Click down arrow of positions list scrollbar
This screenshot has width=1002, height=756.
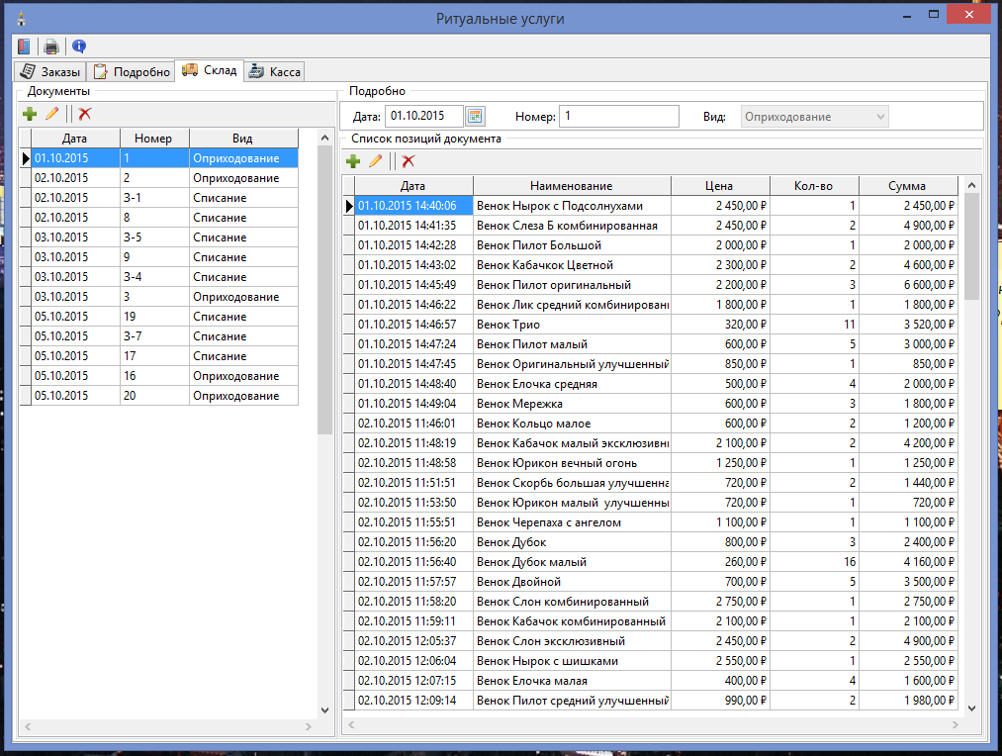(x=972, y=709)
